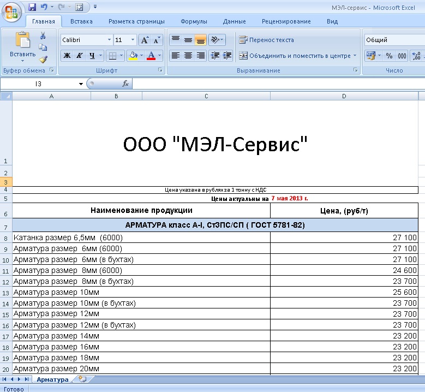Select column D header
The image size is (425, 392).
tap(344, 96)
